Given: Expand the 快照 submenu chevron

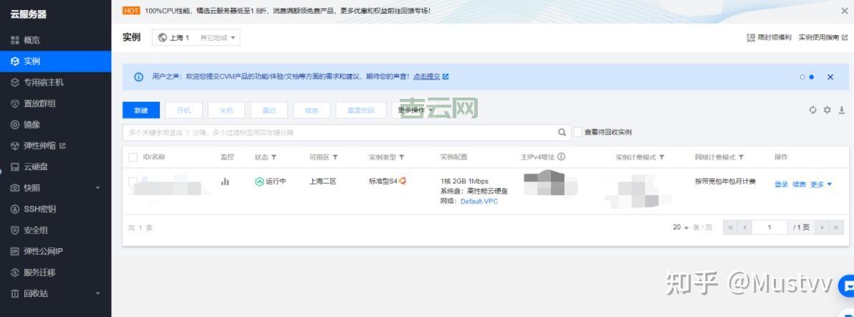Looking at the screenshot, I should (x=98, y=188).
